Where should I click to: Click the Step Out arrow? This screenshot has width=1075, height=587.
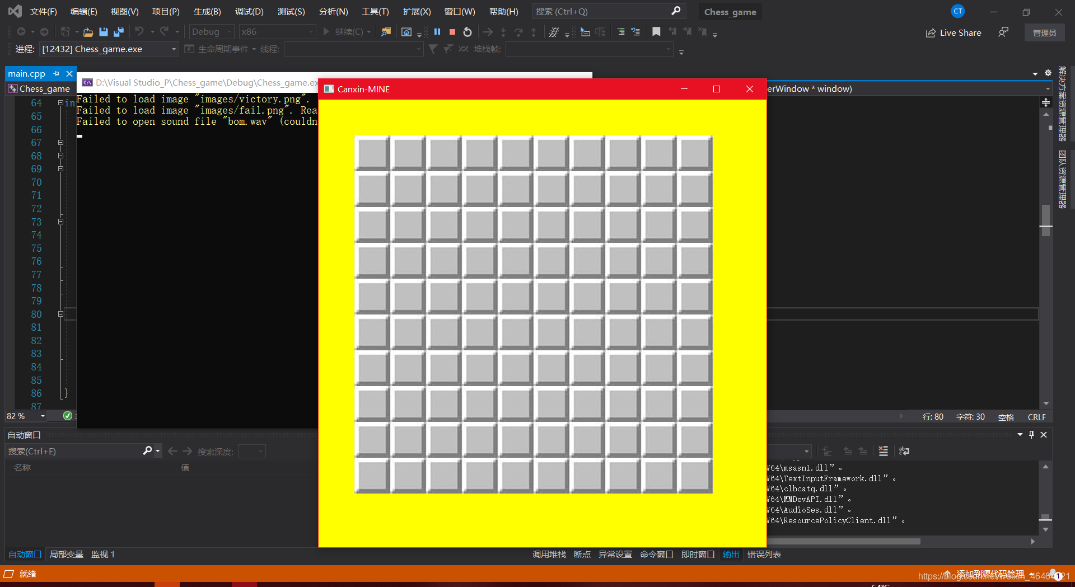point(534,32)
